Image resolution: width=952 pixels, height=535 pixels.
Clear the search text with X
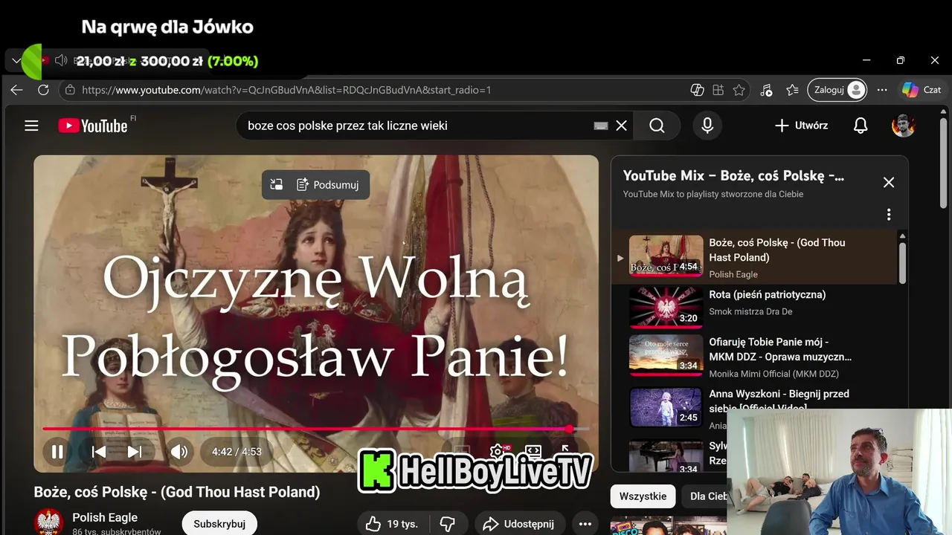pos(622,126)
